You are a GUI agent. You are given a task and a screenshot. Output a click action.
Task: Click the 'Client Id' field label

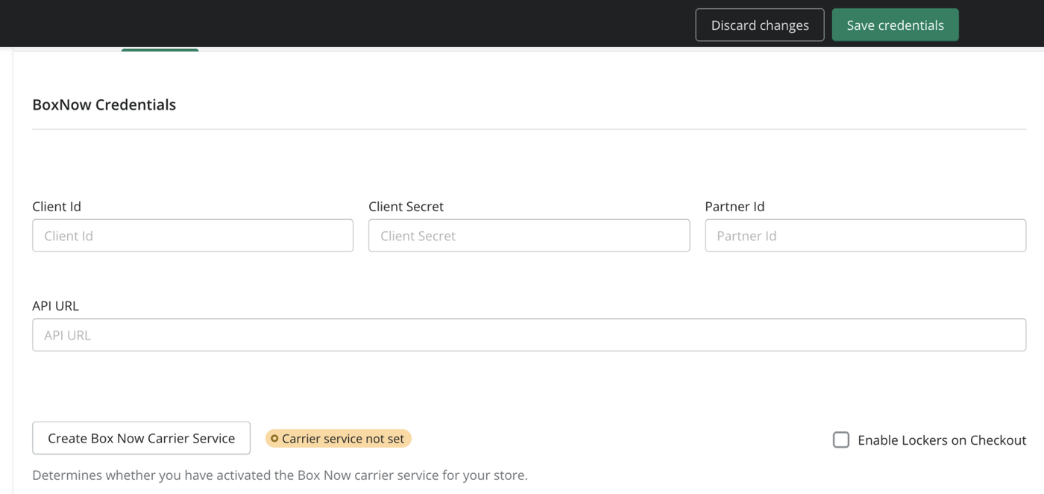click(x=57, y=207)
